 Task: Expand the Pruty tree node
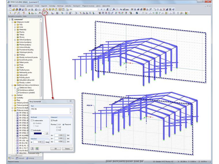coord(15,65)
